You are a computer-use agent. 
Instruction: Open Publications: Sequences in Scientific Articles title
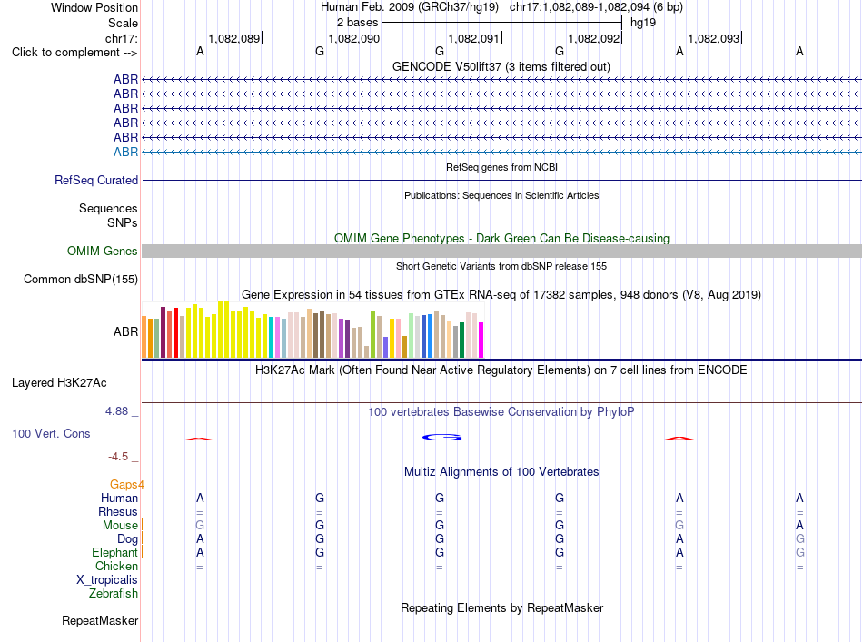click(501, 195)
